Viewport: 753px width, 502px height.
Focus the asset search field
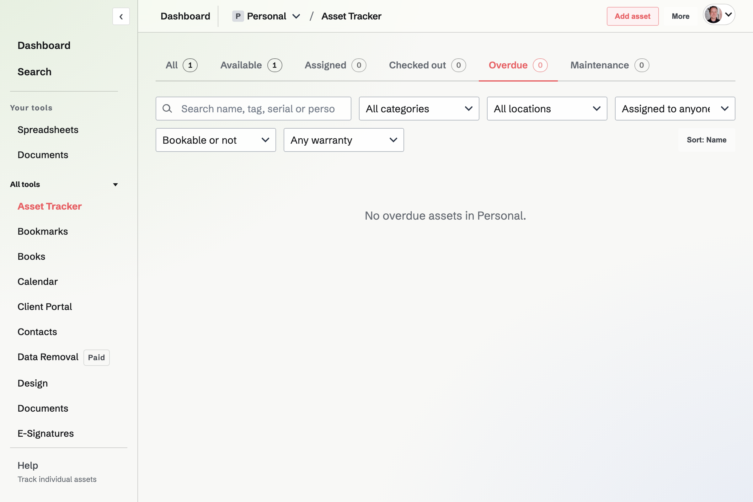click(254, 109)
